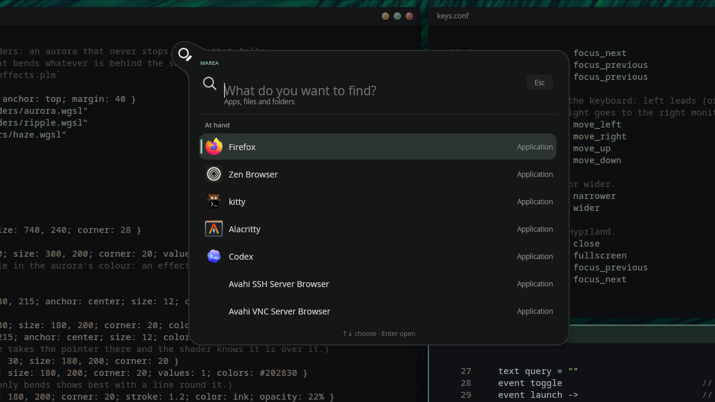Click the green window button of the left editor
The image size is (715, 402).
coord(397,16)
